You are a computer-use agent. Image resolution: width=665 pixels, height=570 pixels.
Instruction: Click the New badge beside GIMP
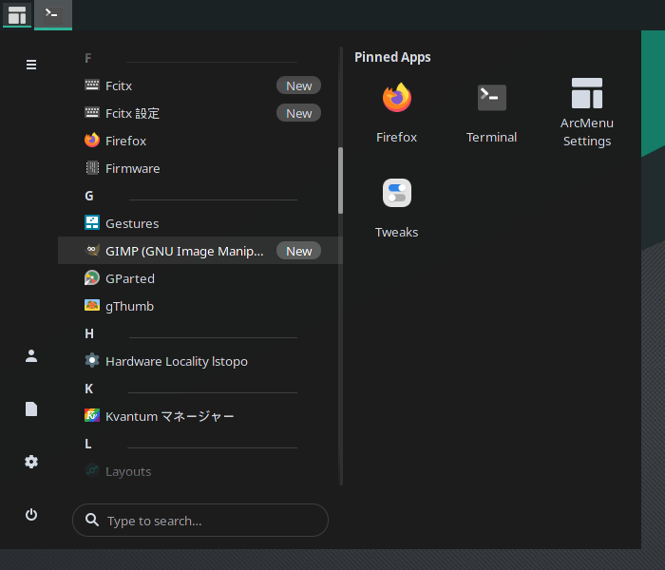[x=298, y=251]
